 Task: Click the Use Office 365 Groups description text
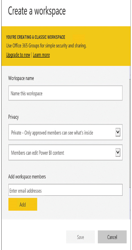point(46,46)
